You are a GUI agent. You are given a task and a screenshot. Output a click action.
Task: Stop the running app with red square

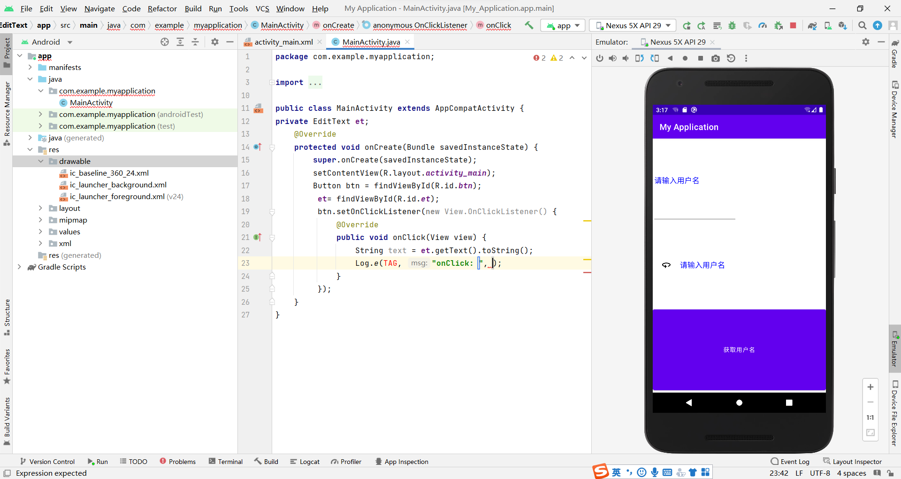(793, 25)
